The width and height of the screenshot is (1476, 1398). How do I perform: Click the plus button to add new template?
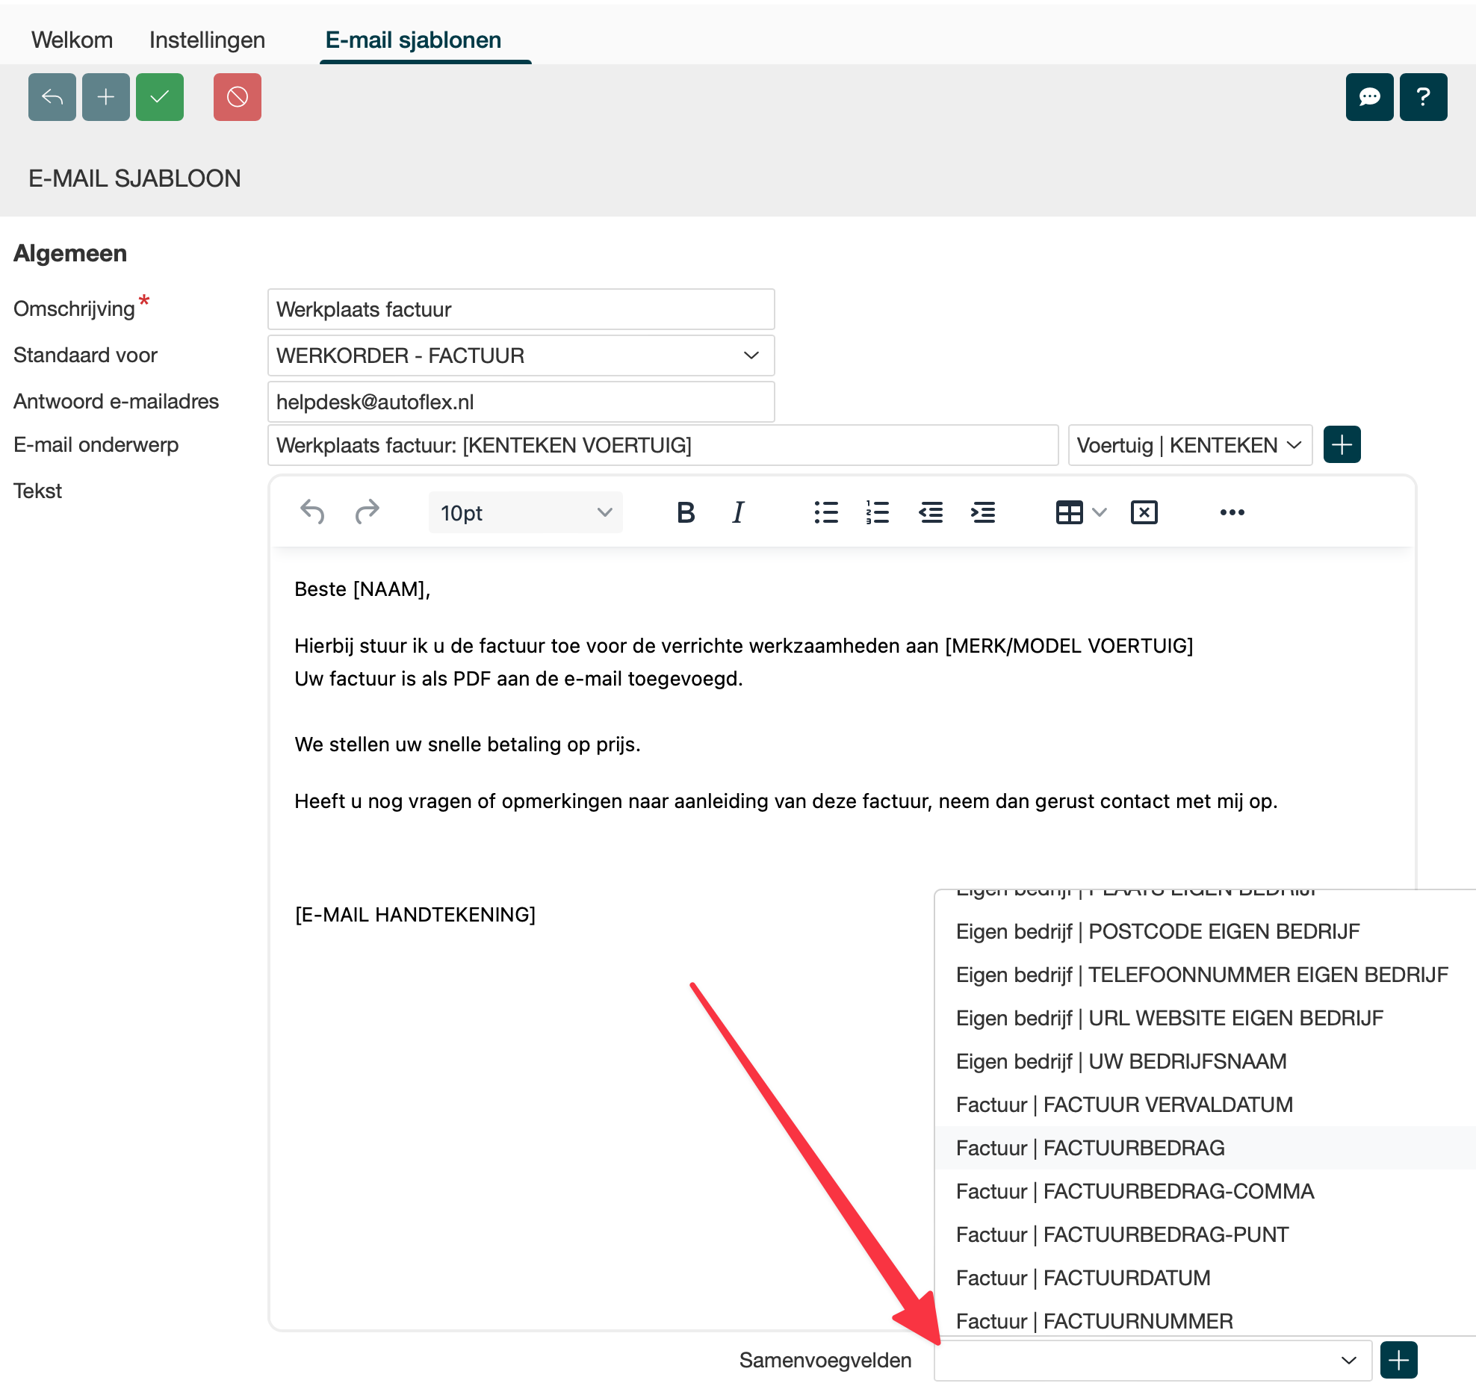point(105,97)
